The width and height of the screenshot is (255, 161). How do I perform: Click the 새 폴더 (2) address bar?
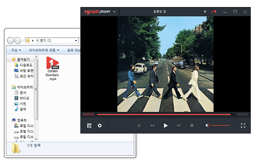tap(52, 41)
